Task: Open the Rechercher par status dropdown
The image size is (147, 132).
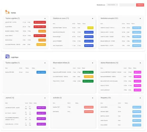Action: pyautogui.click(x=112, y=5)
